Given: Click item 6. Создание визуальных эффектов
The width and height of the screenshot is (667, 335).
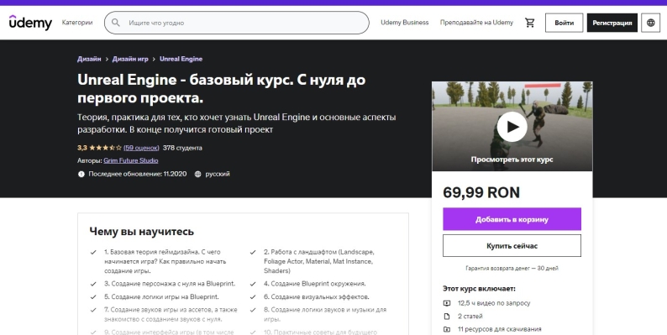Looking at the screenshot, I should pyautogui.click(x=317, y=296).
